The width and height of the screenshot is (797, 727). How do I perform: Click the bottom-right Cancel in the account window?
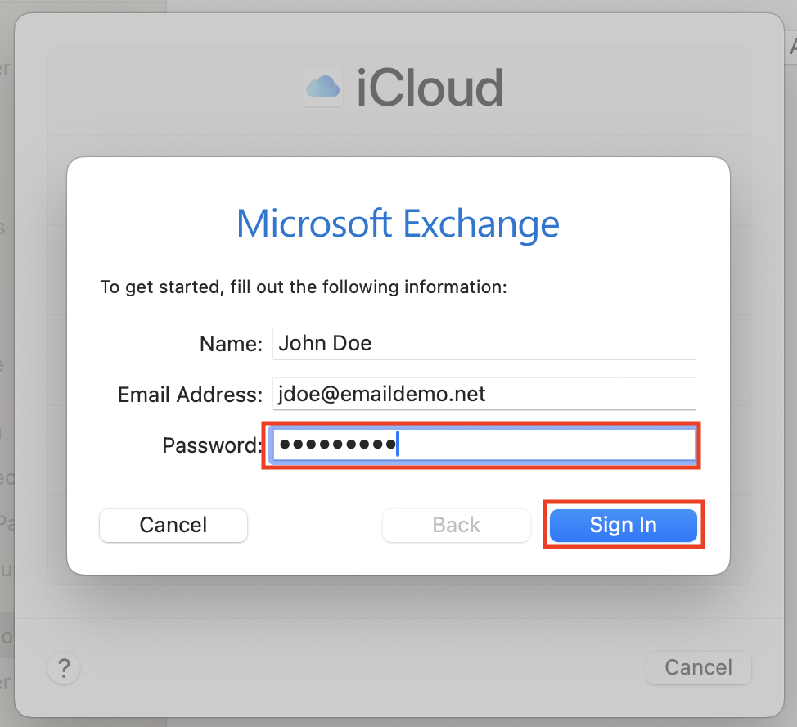pyautogui.click(x=698, y=667)
